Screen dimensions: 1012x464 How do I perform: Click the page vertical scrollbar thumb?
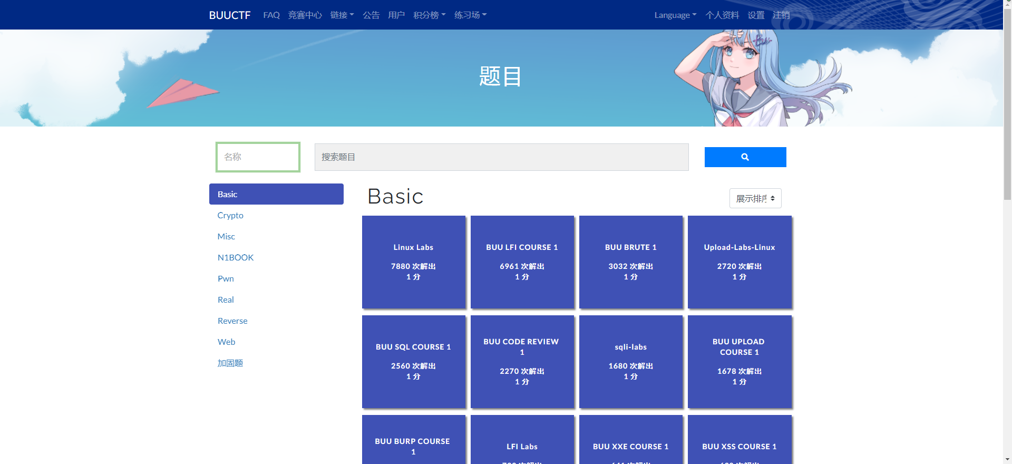click(x=1007, y=104)
